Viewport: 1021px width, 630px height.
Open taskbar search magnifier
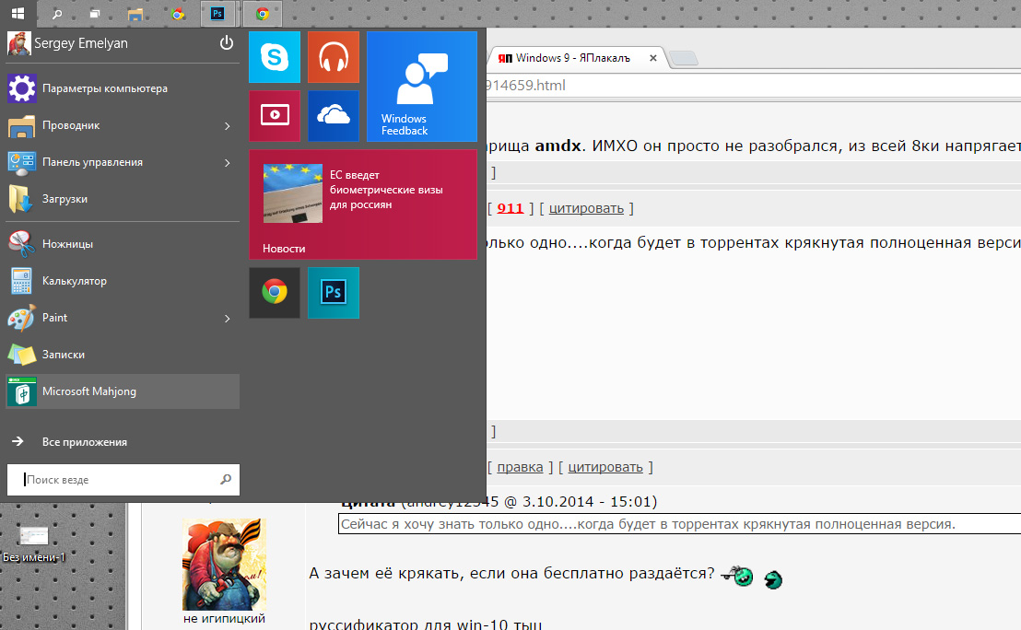[x=57, y=14]
